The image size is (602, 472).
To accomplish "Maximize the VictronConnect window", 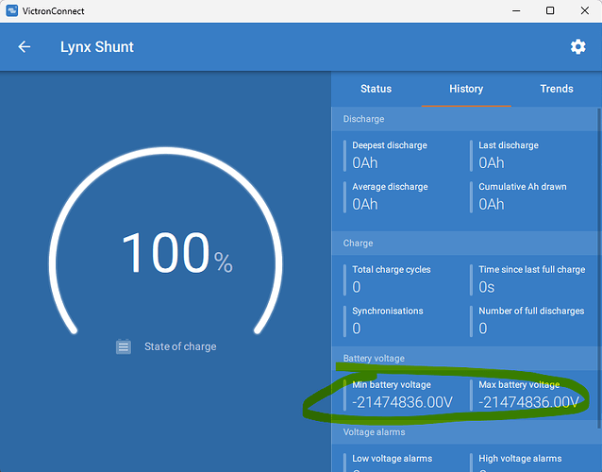I will coord(550,10).
